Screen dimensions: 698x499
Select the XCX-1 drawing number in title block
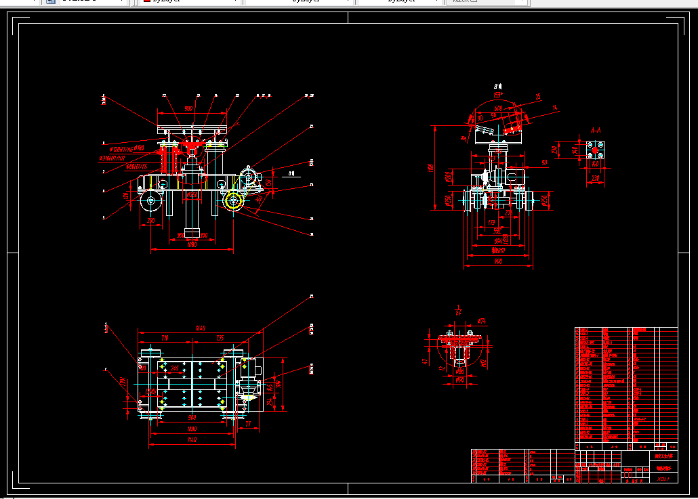(x=663, y=479)
